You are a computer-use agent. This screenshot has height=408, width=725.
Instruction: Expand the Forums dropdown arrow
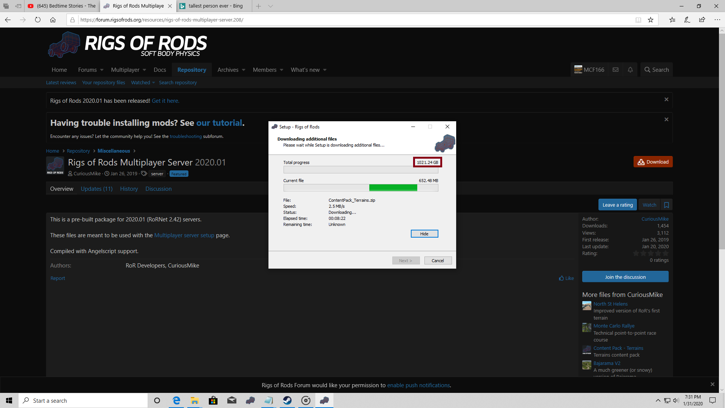[102, 70]
